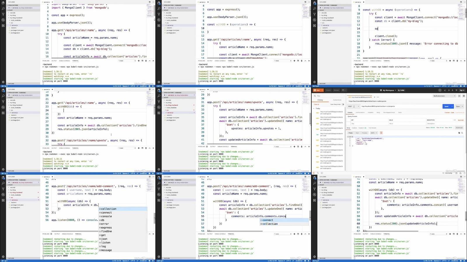Click the Search icon in top-left VS Code activity bar

pos(3,9)
